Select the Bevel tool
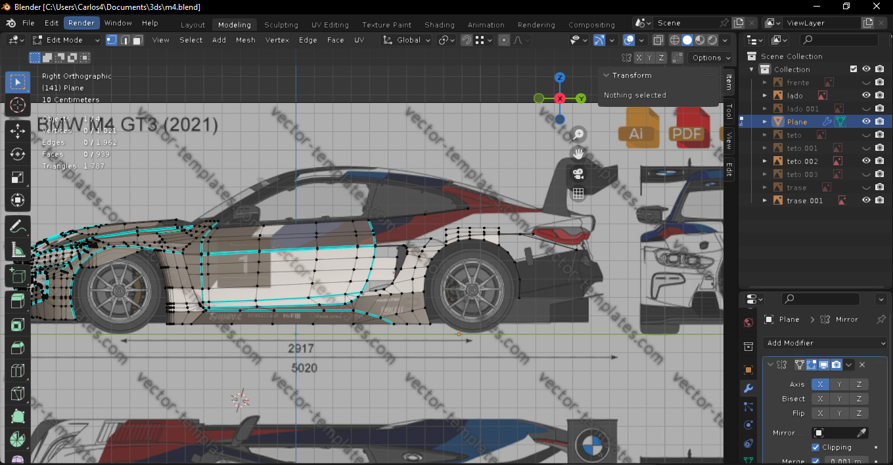This screenshot has width=893, height=465. 18,348
